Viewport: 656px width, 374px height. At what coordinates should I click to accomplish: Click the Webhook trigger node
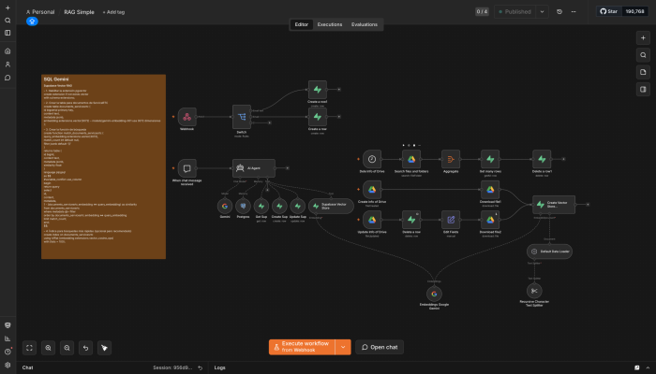(187, 117)
